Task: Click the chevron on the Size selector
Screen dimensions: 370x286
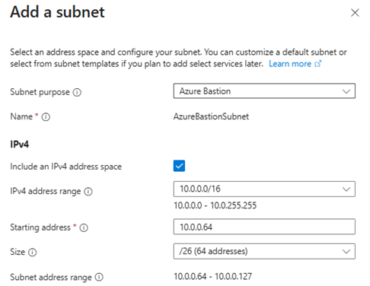Action: 346,252
